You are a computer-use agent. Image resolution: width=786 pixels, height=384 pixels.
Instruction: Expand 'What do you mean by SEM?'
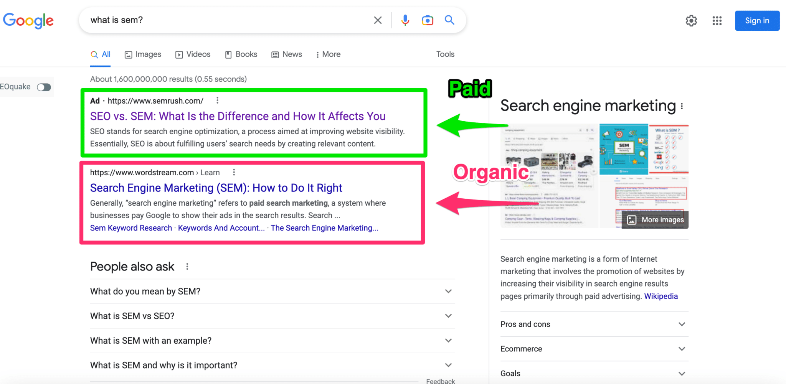click(x=448, y=291)
